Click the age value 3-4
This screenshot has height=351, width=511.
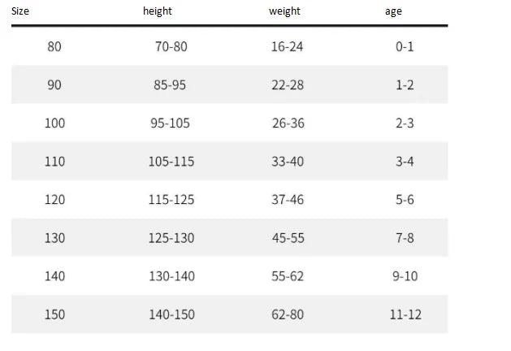(x=405, y=162)
